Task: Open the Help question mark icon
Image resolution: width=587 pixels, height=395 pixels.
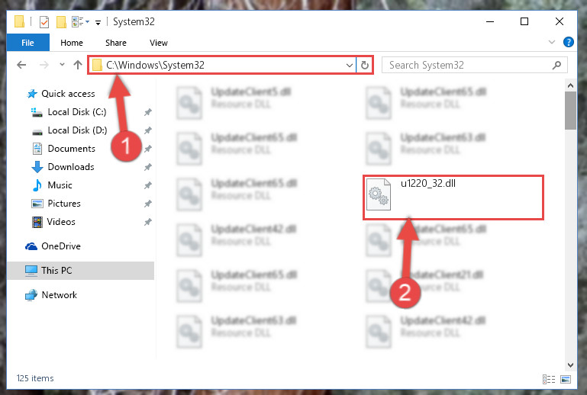Action: tap(568, 42)
